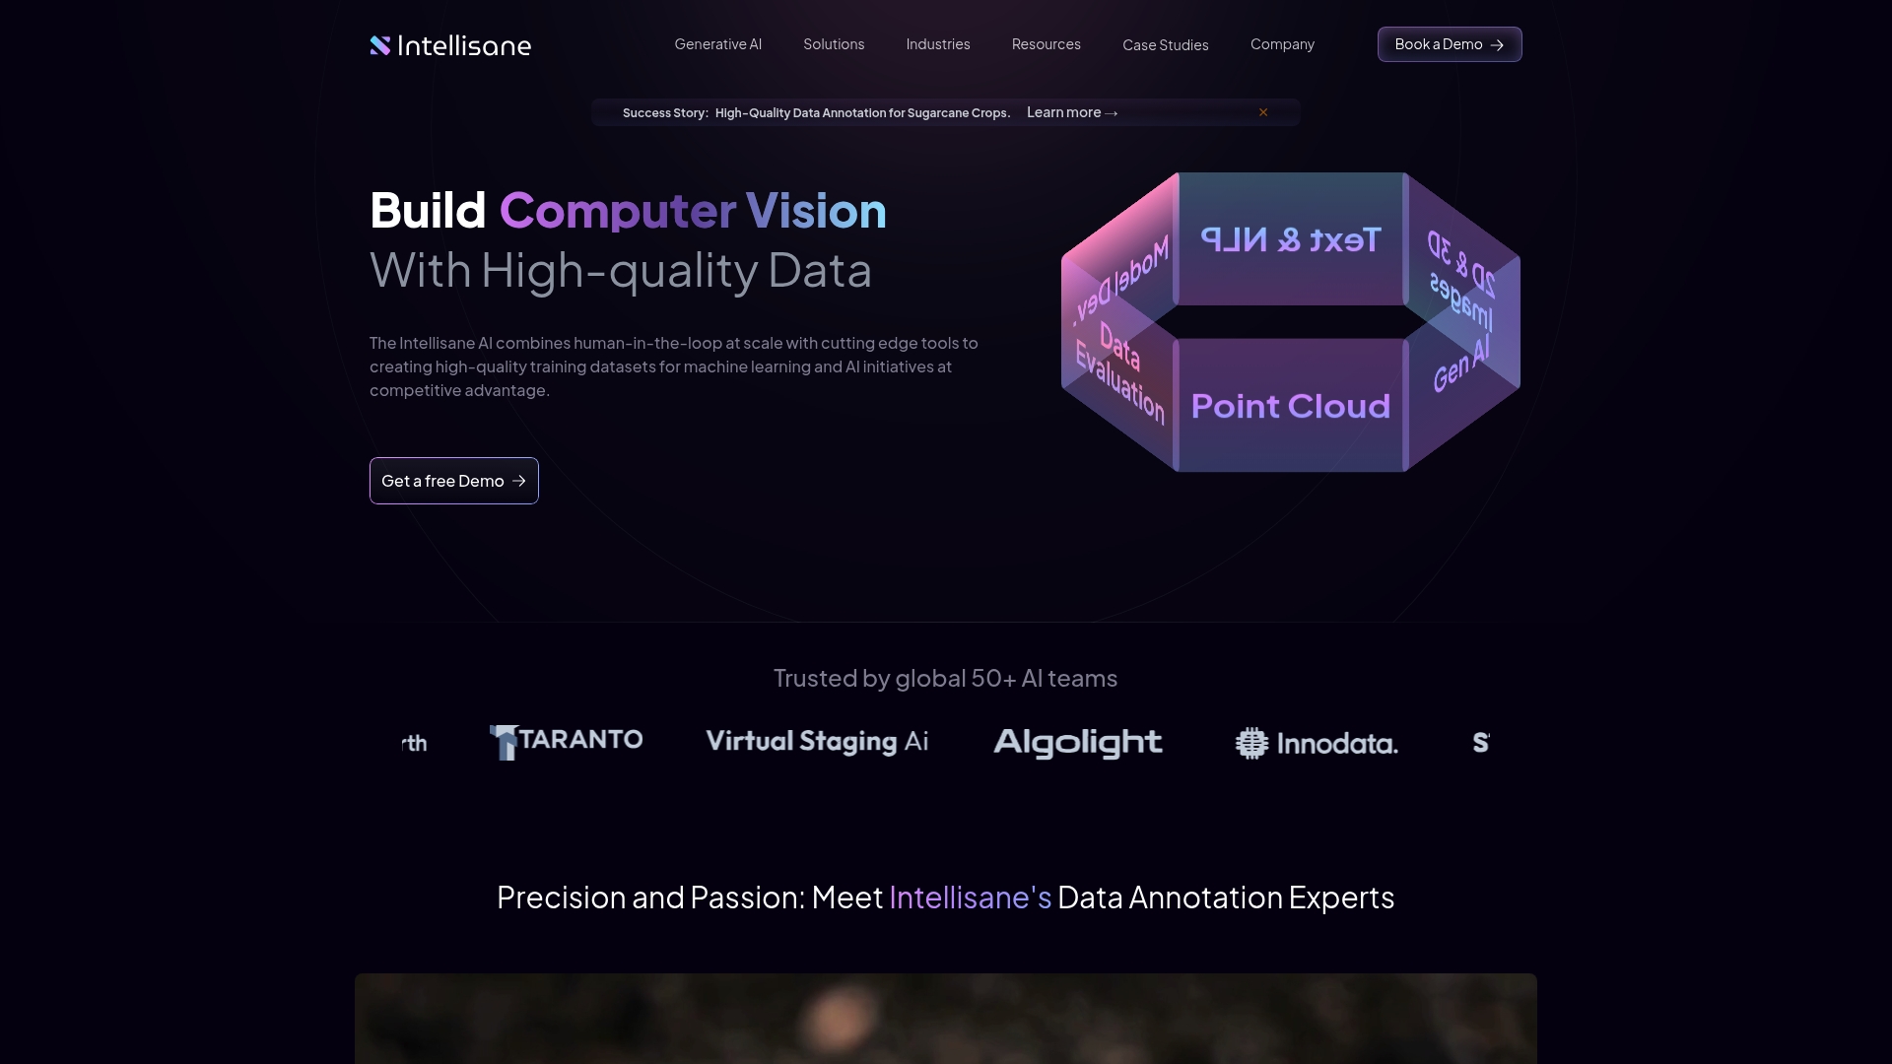Click the Intellisane wordmark text
Screen dimensions: 1892x1064
(x=464, y=45)
